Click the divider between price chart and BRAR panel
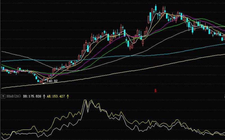The height and width of the screenshot is (140, 225). [x=112, y=93]
